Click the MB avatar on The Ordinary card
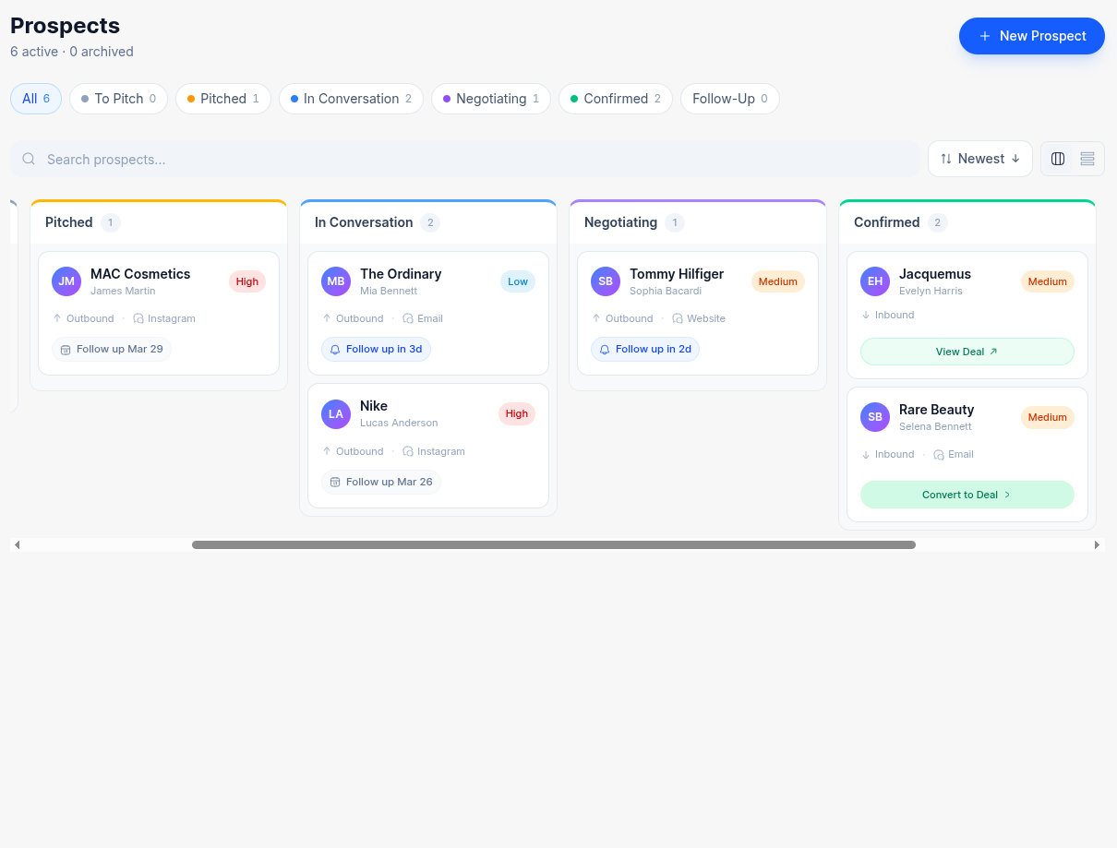Screen dimensions: 1117x848 coord(335,281)
